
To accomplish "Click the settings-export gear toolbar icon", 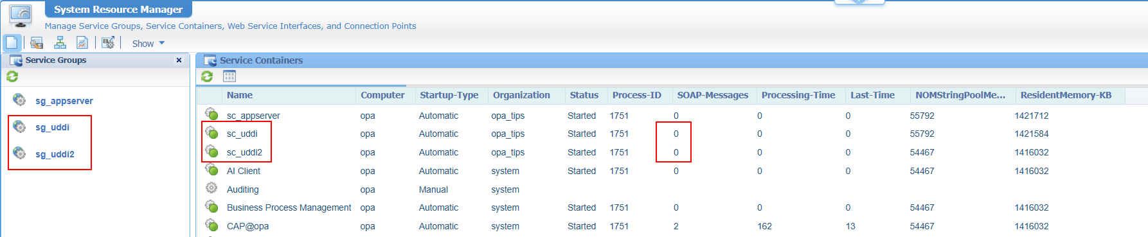I will (108, 43).
